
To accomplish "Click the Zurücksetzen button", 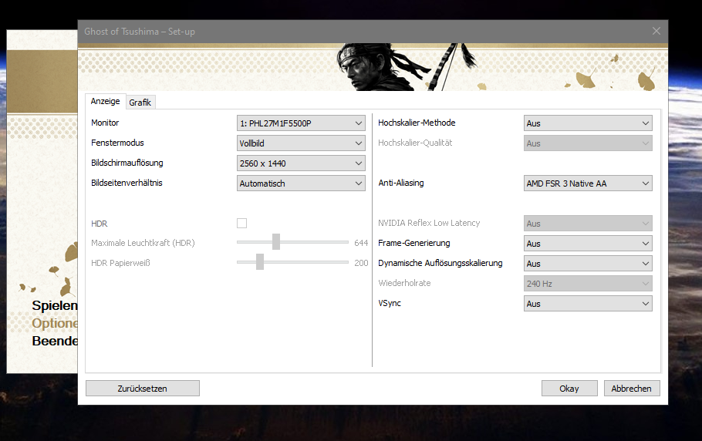I will pos(143,389).
